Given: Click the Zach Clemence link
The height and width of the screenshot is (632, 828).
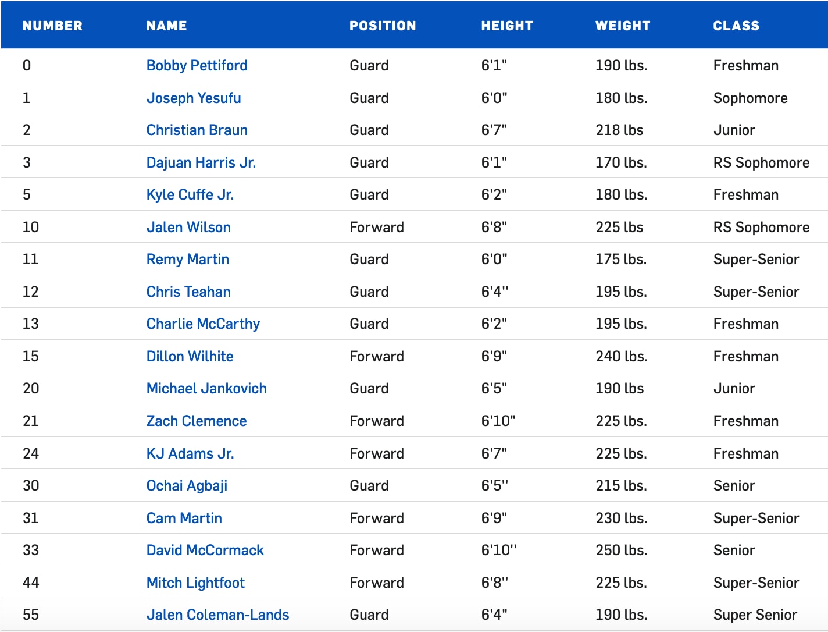Looking at the screenshot, I should [197, 421].
